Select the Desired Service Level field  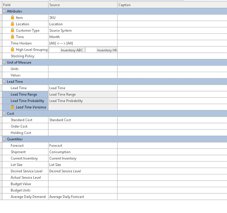click(x=25, y=171)
